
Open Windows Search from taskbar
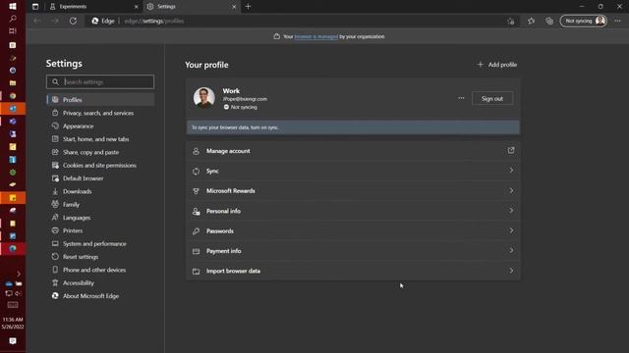[13, 19]
